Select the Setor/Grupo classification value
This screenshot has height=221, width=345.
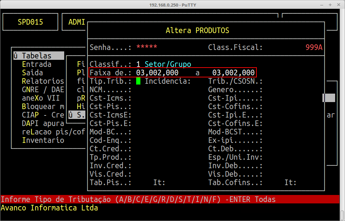(x=168, y=64)
